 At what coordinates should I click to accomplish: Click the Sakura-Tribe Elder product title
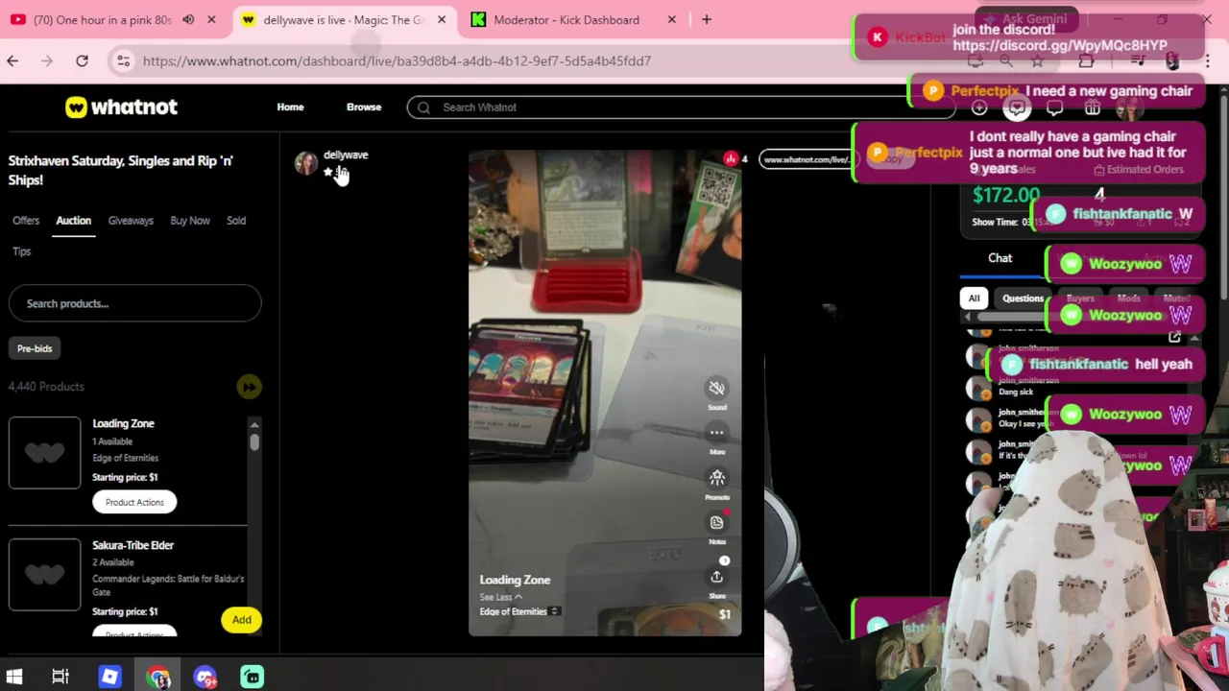click(x=133, y=545)
